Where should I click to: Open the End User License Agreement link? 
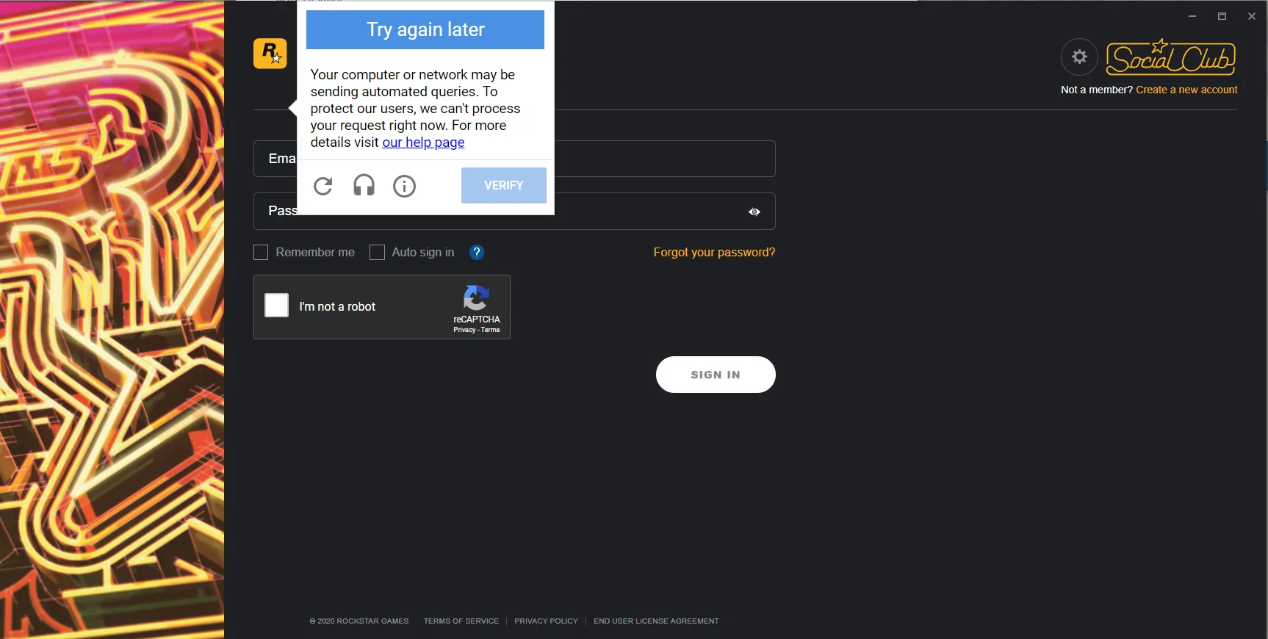656,621
